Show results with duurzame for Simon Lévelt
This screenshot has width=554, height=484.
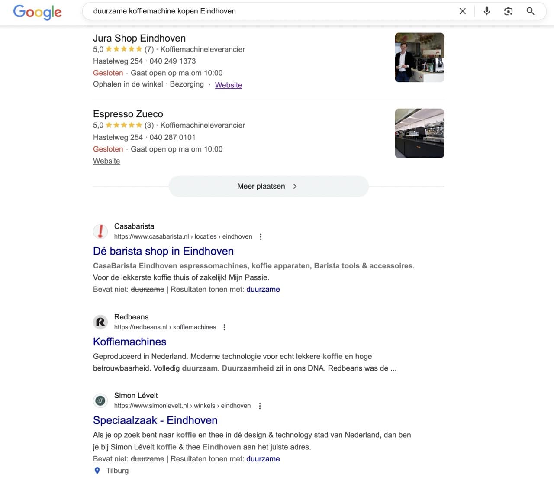(x=263, y=459)
